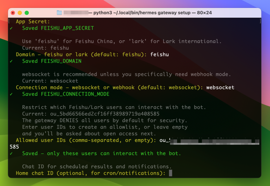Image resolution: width=270 pixels, height=186 pixels.
Task: Click the line 'Use 'feishu' for Feishu China'
Action: click(x=121, y=41)
